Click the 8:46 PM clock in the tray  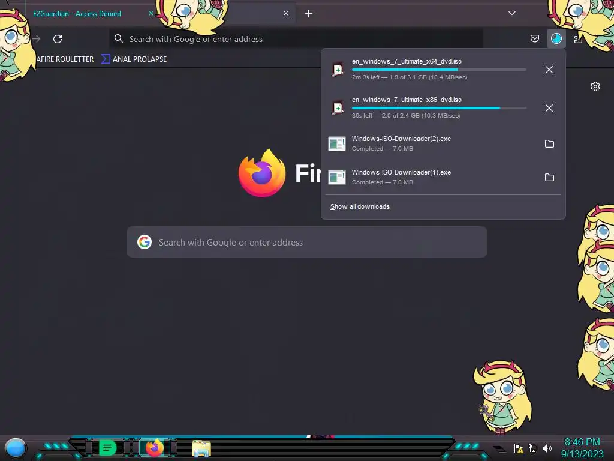coord(582,442)
